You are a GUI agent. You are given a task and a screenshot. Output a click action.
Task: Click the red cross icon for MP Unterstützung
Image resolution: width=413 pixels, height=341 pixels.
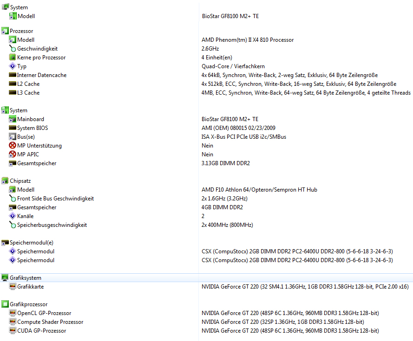13,145
